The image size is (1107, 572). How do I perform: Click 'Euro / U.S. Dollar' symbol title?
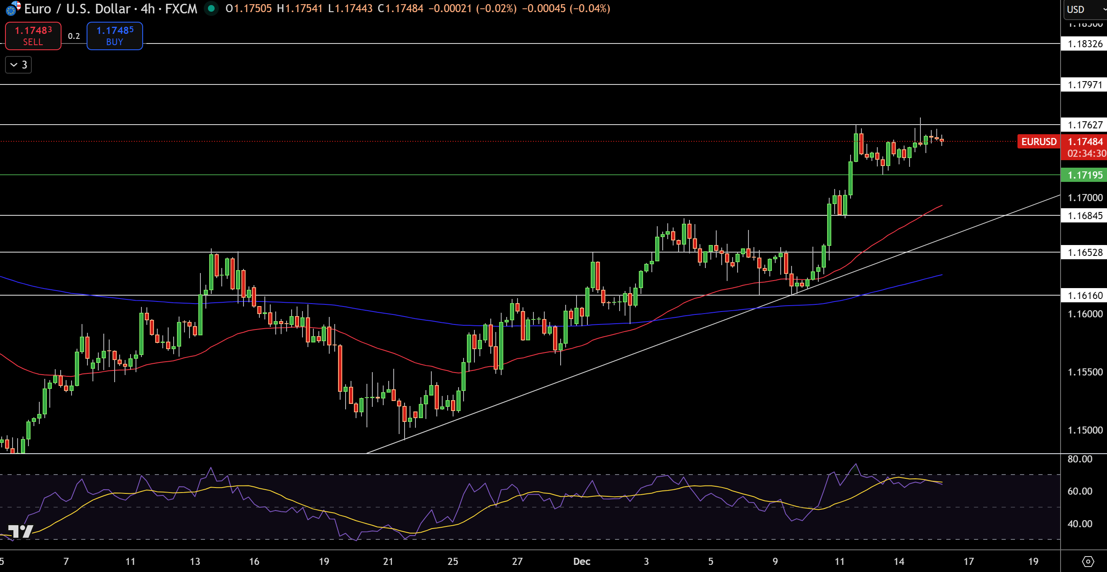click(x=77, y=8)
